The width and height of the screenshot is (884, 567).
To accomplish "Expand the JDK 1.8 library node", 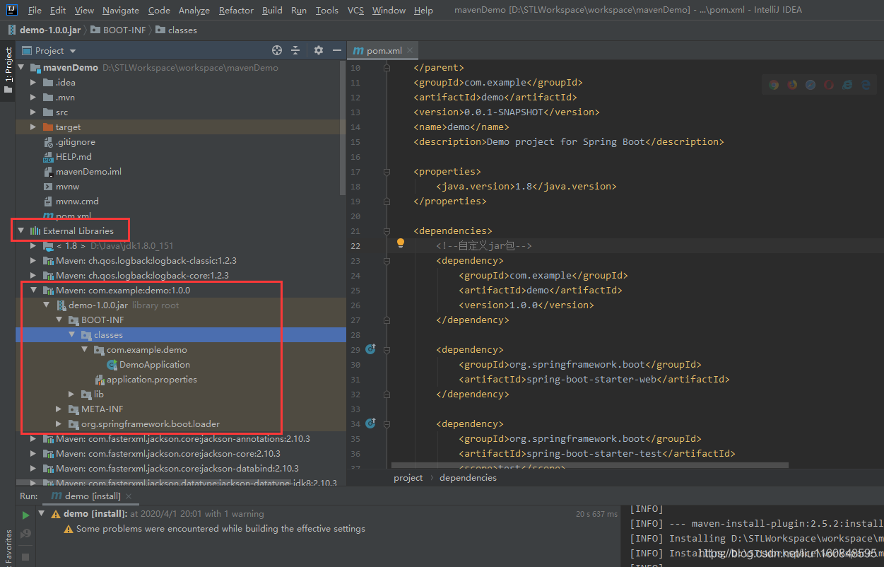I will [x=33, y=246].
